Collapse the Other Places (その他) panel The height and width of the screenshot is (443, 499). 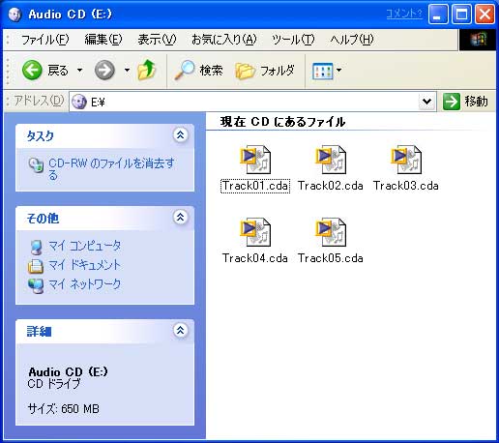pyautogui.click(x=181, y=217)
